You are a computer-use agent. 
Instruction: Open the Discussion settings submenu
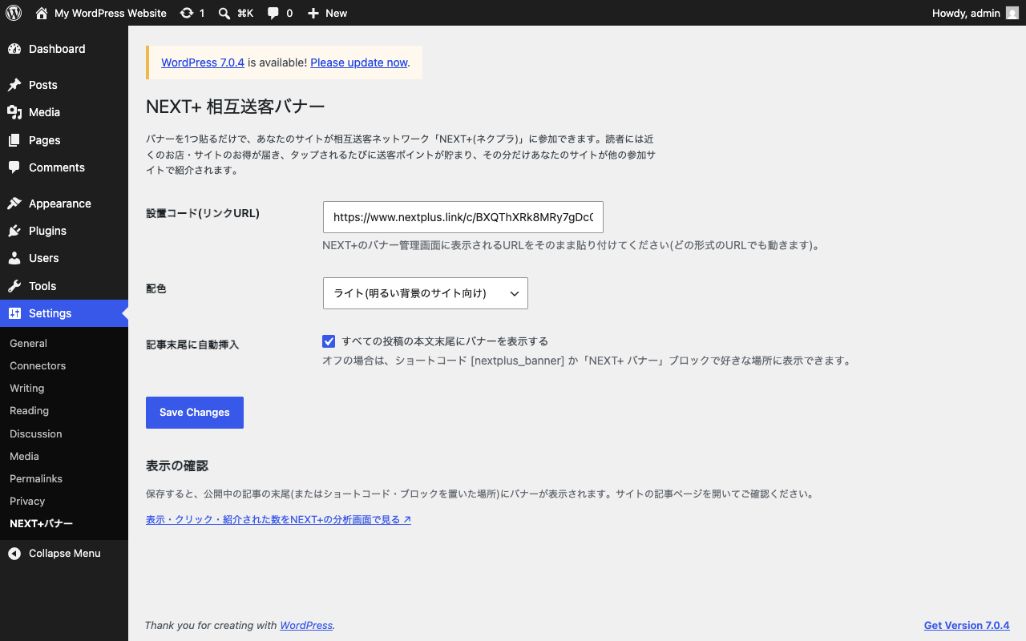[36, 433]
